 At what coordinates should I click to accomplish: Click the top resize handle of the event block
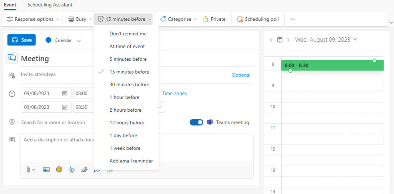click(x=374, y=60)
